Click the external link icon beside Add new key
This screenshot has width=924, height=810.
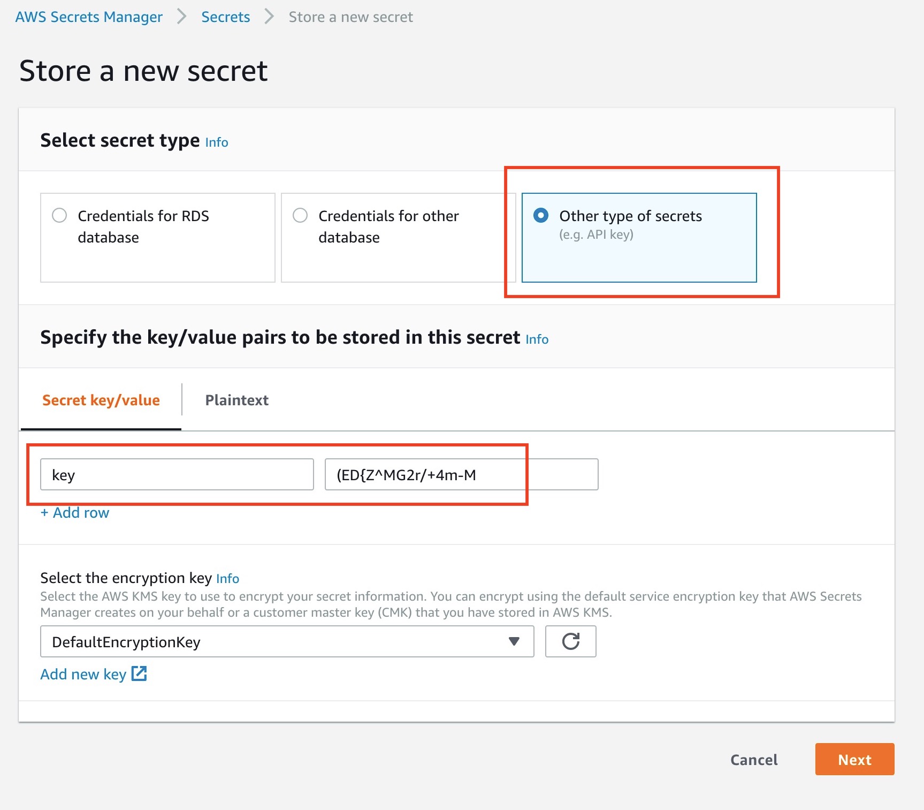pyautogui.click(x=139, y=673)
